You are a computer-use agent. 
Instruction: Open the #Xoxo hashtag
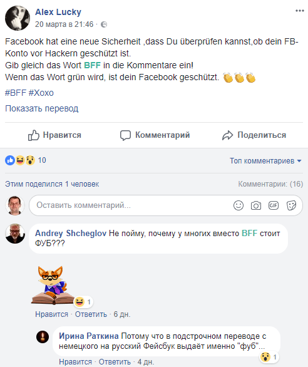pyautogui.click(x=41, y=93)
